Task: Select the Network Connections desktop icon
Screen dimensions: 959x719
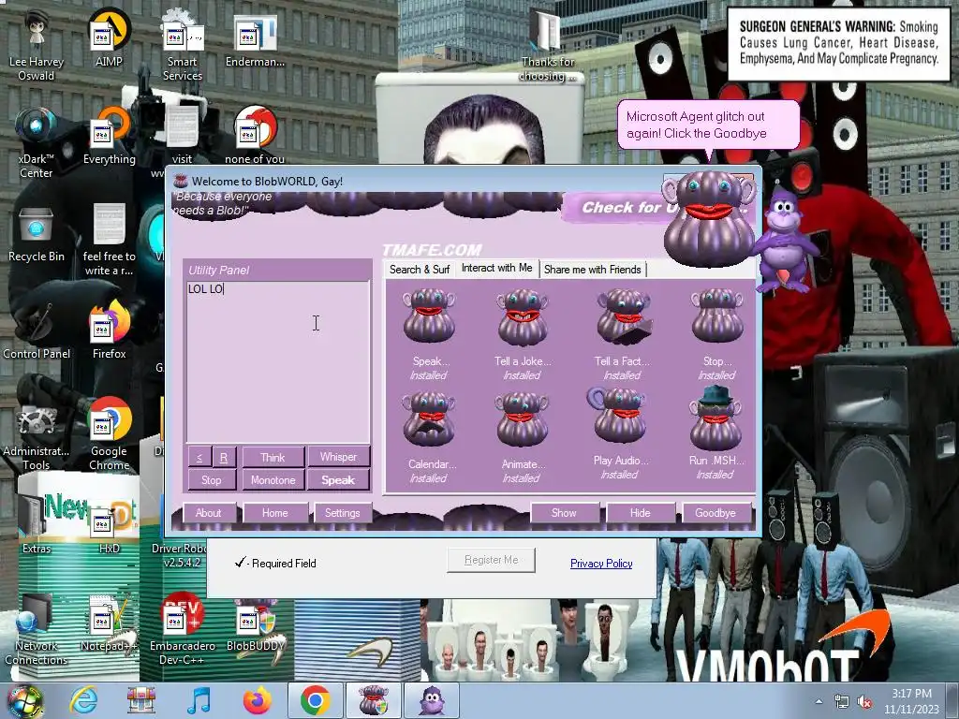Action: tap(37, 630)
